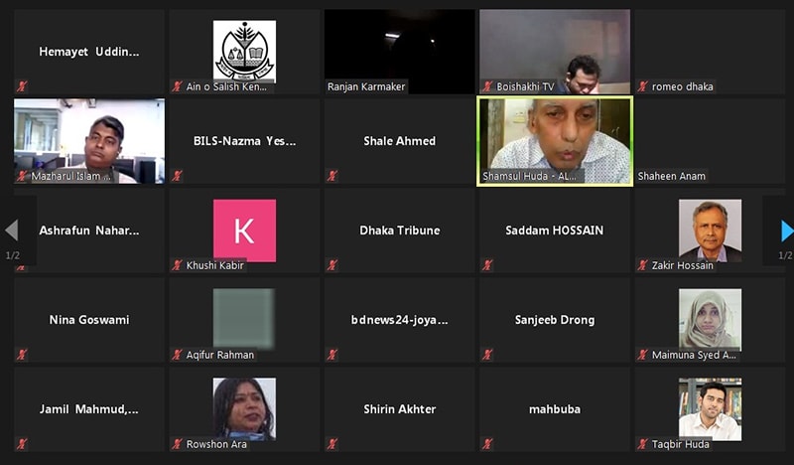Select Mazharul Islam video tile
The height and width of the screenshot is (465, 794).
coord(89,141)
